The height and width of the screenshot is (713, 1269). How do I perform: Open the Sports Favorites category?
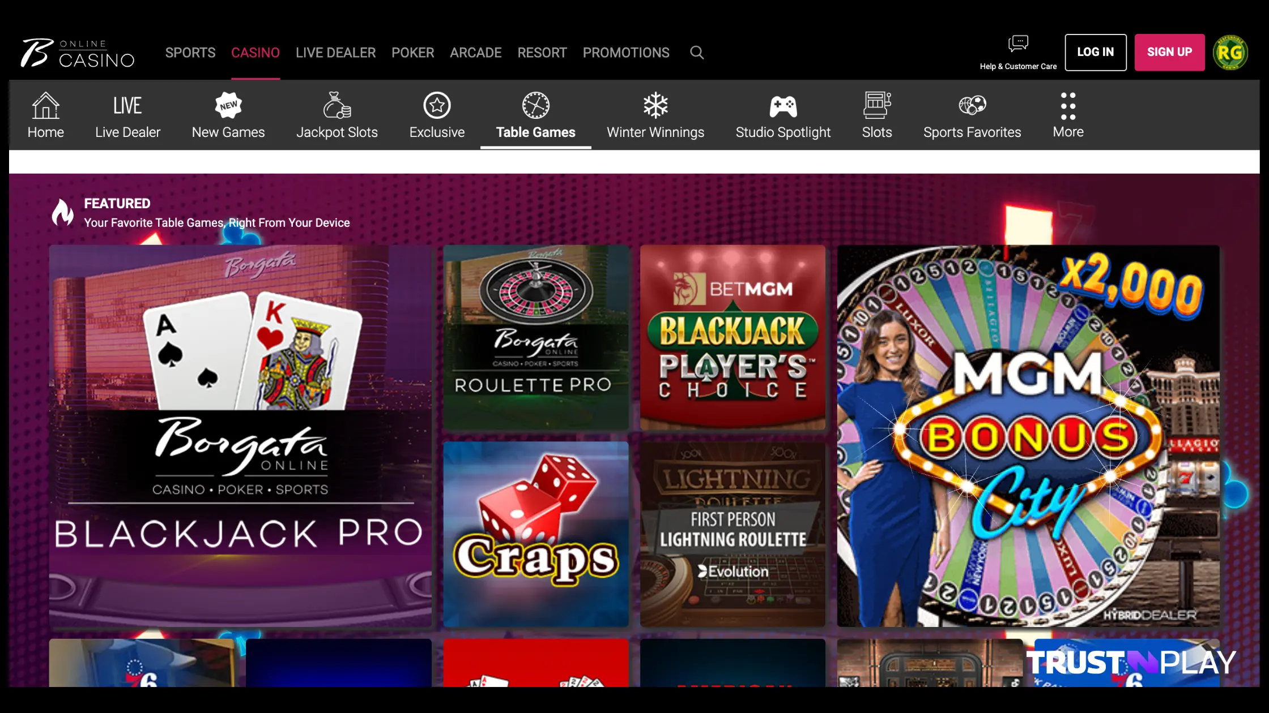pos(972,115)
